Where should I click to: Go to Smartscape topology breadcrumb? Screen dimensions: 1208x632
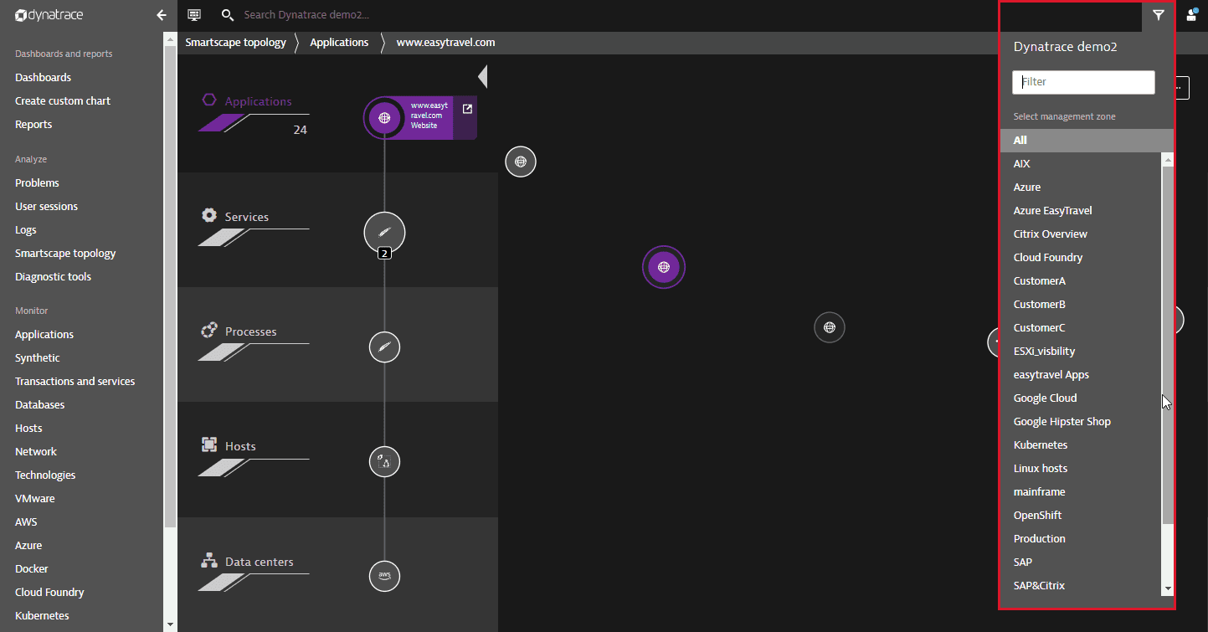tap(235, 43)
